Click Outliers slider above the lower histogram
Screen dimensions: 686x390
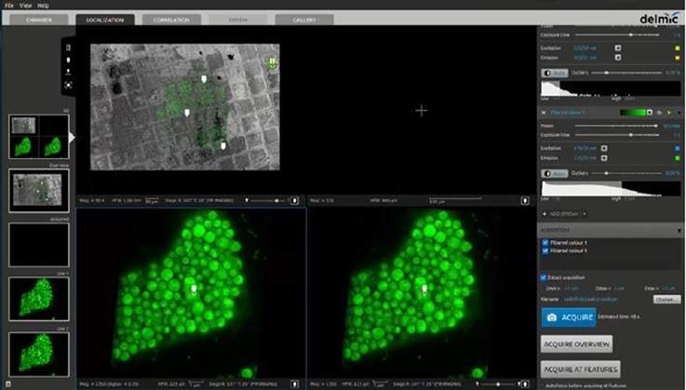(x=626, y=173)
